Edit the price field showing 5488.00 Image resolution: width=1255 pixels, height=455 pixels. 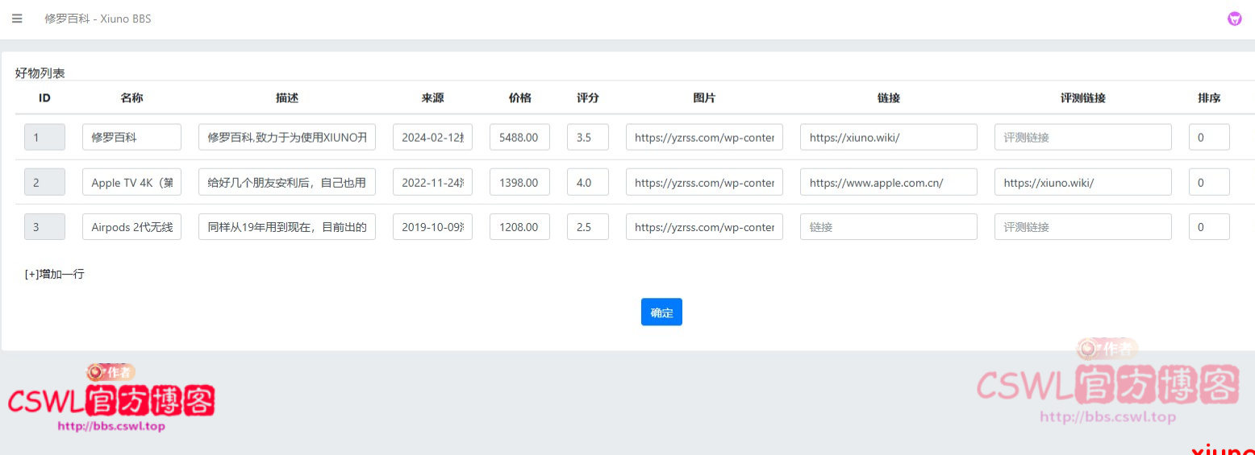point(519,138)
